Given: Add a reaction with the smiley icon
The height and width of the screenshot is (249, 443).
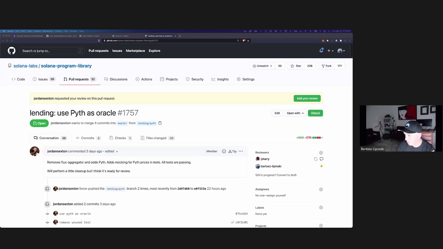Looking at the screenshot, I should [x=224, y=151].
